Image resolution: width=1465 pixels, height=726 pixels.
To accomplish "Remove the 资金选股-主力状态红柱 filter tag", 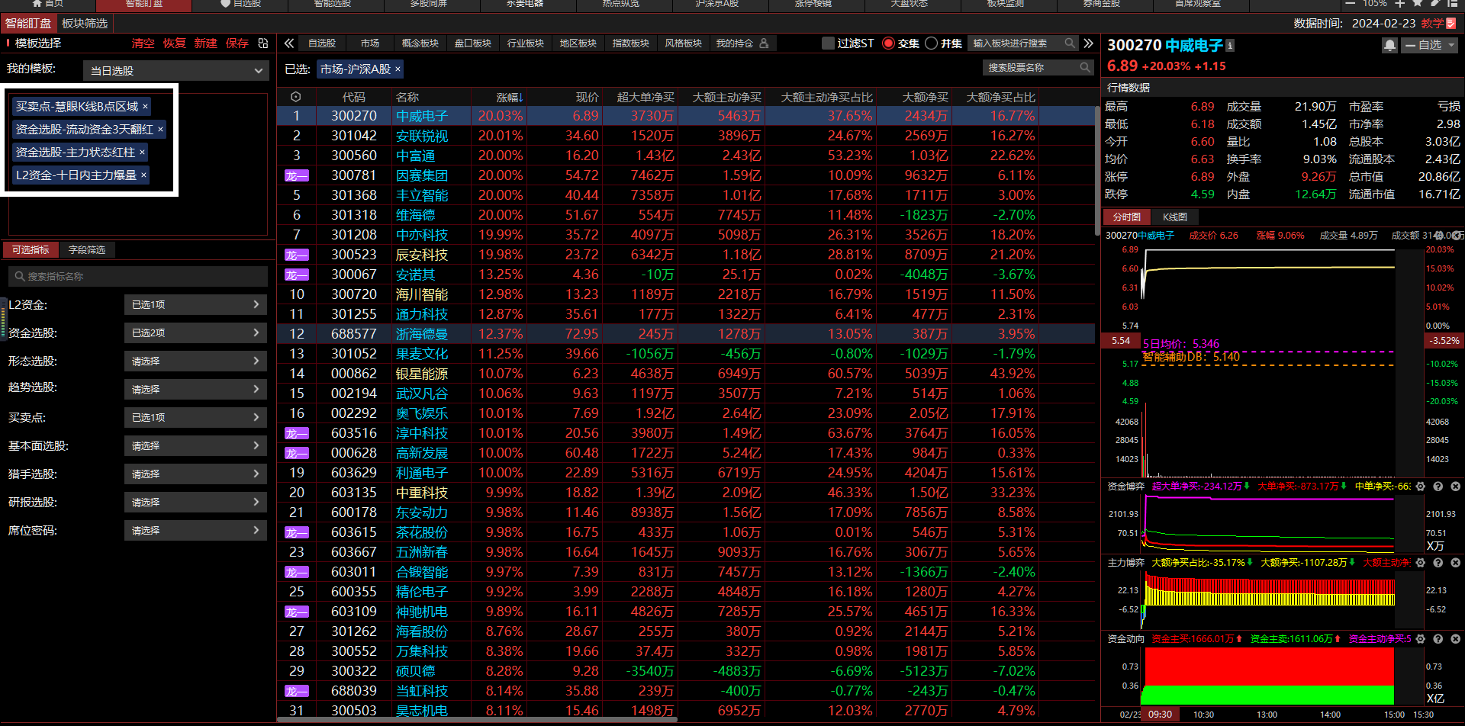I will pyautogui.click(x=142, y=153).
